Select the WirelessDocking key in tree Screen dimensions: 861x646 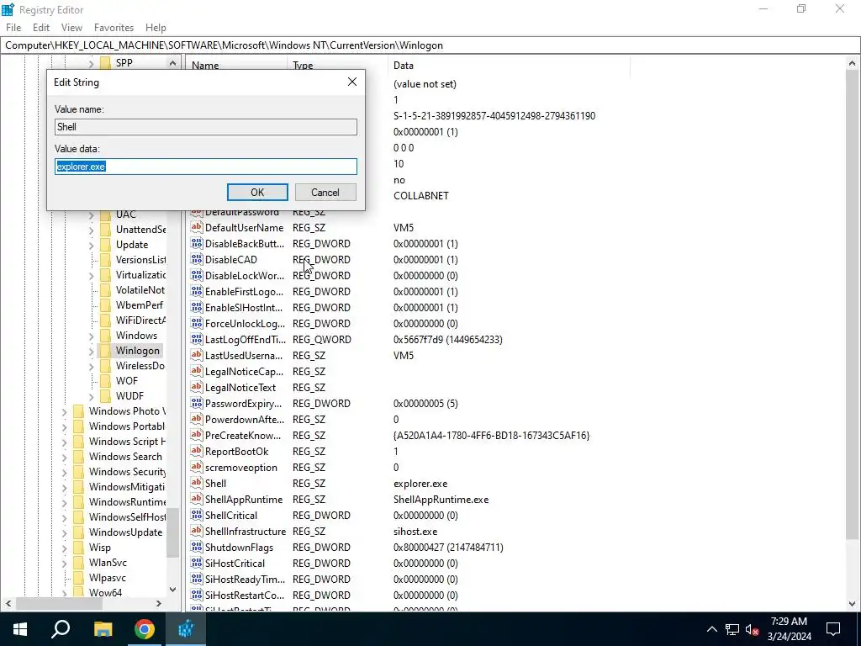[140, 366]
